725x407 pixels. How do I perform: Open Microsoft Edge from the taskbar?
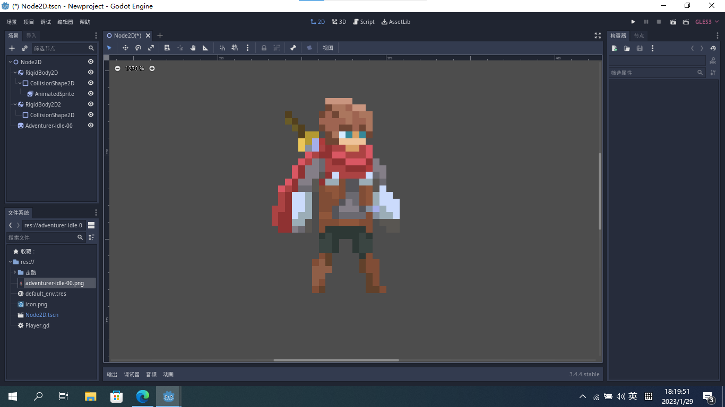pyautogui.click(x=143, y=396)
